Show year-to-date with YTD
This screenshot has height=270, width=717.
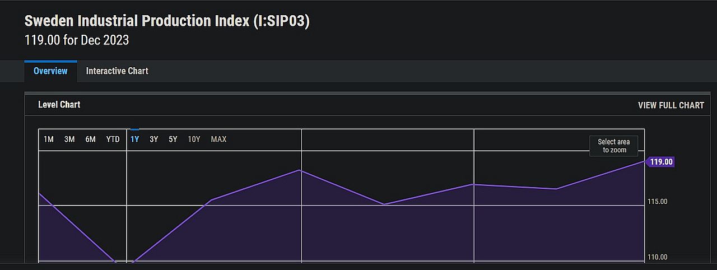click(113, 139)
